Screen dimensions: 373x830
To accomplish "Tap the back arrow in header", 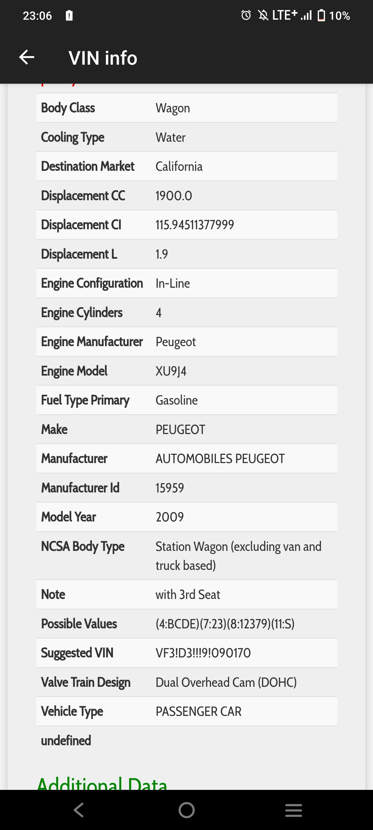I will (27, 57).
